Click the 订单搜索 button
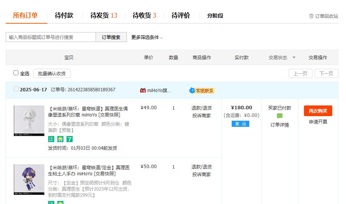Viewport: 346px width, 204px height. click(111, 37)
